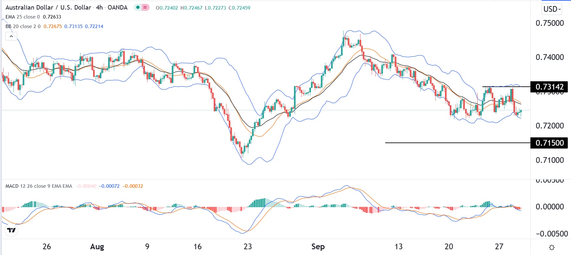
Task: Click the green market status dot
Action: pos(138,7)
